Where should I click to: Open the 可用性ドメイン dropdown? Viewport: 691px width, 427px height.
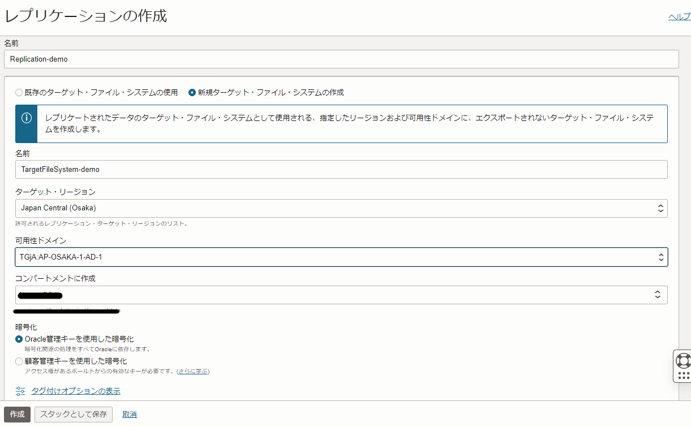coord(661,257)
